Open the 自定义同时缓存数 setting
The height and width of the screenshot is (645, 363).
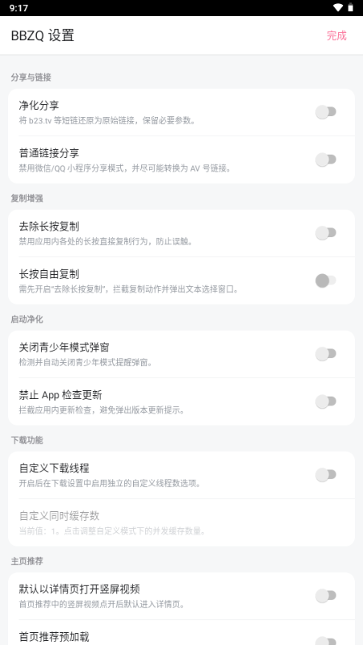pos(181,522)
